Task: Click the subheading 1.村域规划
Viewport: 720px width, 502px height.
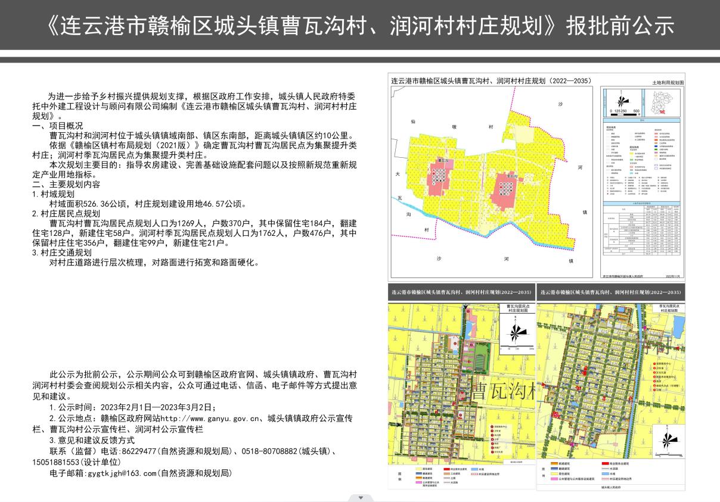Action: [54, 194]
